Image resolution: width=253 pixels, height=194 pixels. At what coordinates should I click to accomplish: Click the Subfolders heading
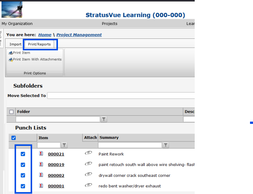pyautogui.click(x=28, y=86)
